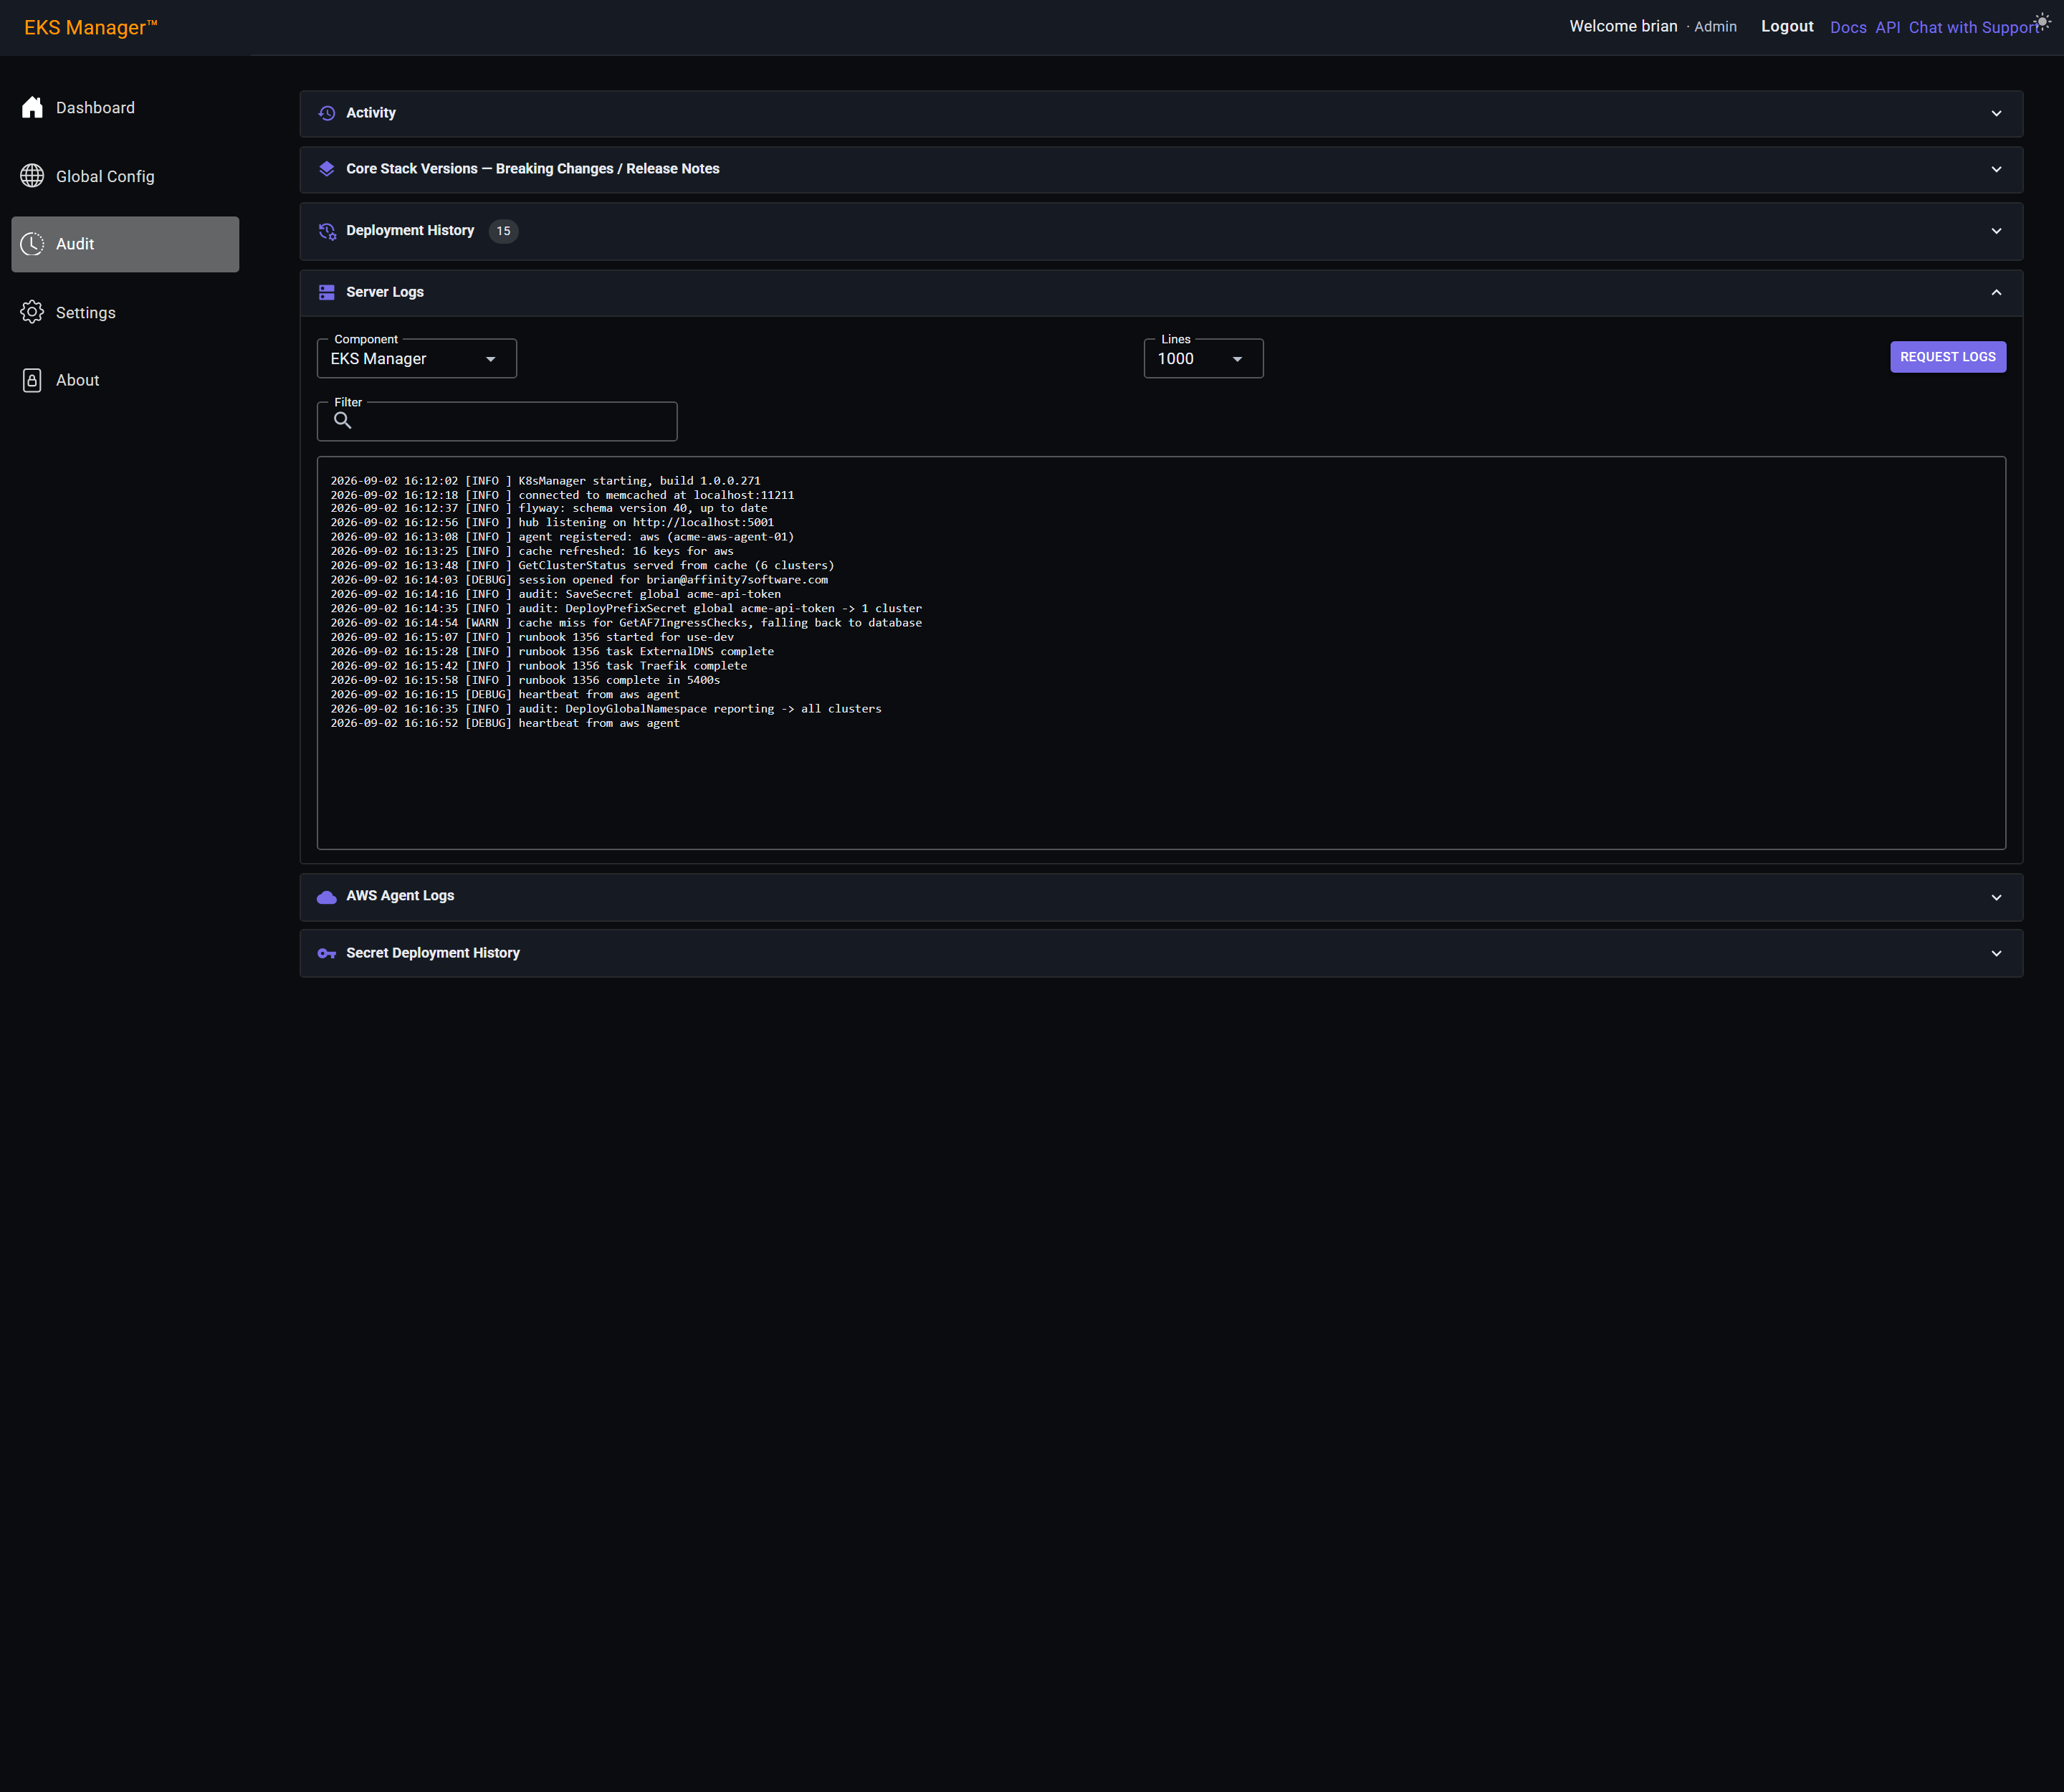This screenshot has height=1792, width=2064.
Task: Click the 16:16:52 heartbeat log line
Action: point(505,723)
